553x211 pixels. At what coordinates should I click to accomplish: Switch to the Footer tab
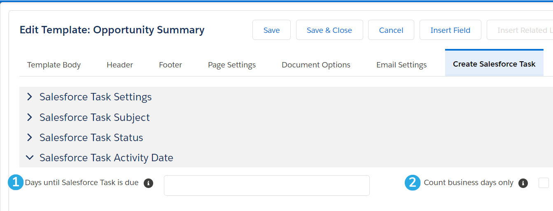click(170, 65)
